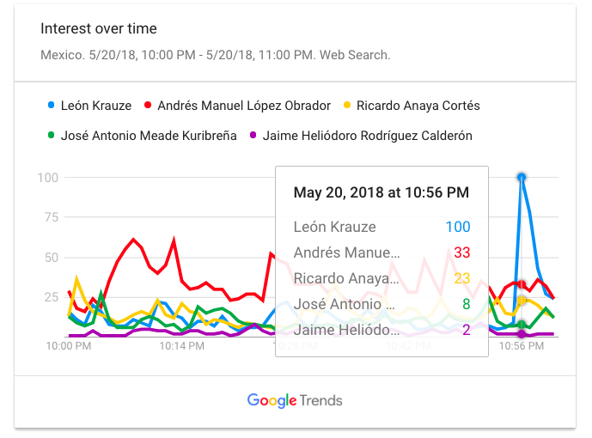Open the Google Trends logo link
Viewport: 592px width, 438px height.
295,400
